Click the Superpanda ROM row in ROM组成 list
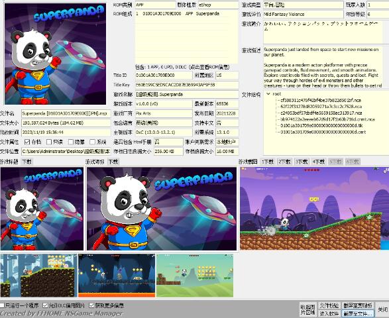Screen dimensions: 389x318 pyautogui.click(x=182, y=14)
